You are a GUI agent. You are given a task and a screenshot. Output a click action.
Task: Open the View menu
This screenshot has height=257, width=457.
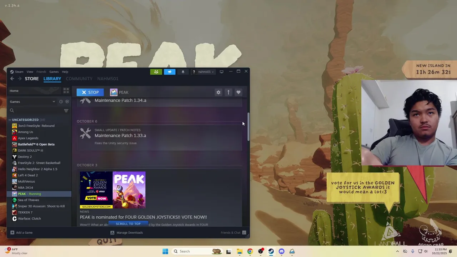tap(30, 72)
